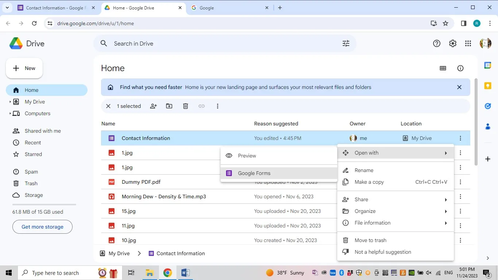
Task: Delete selection using the trash icon
Action: pyautogui.click(x=185, y=106)
